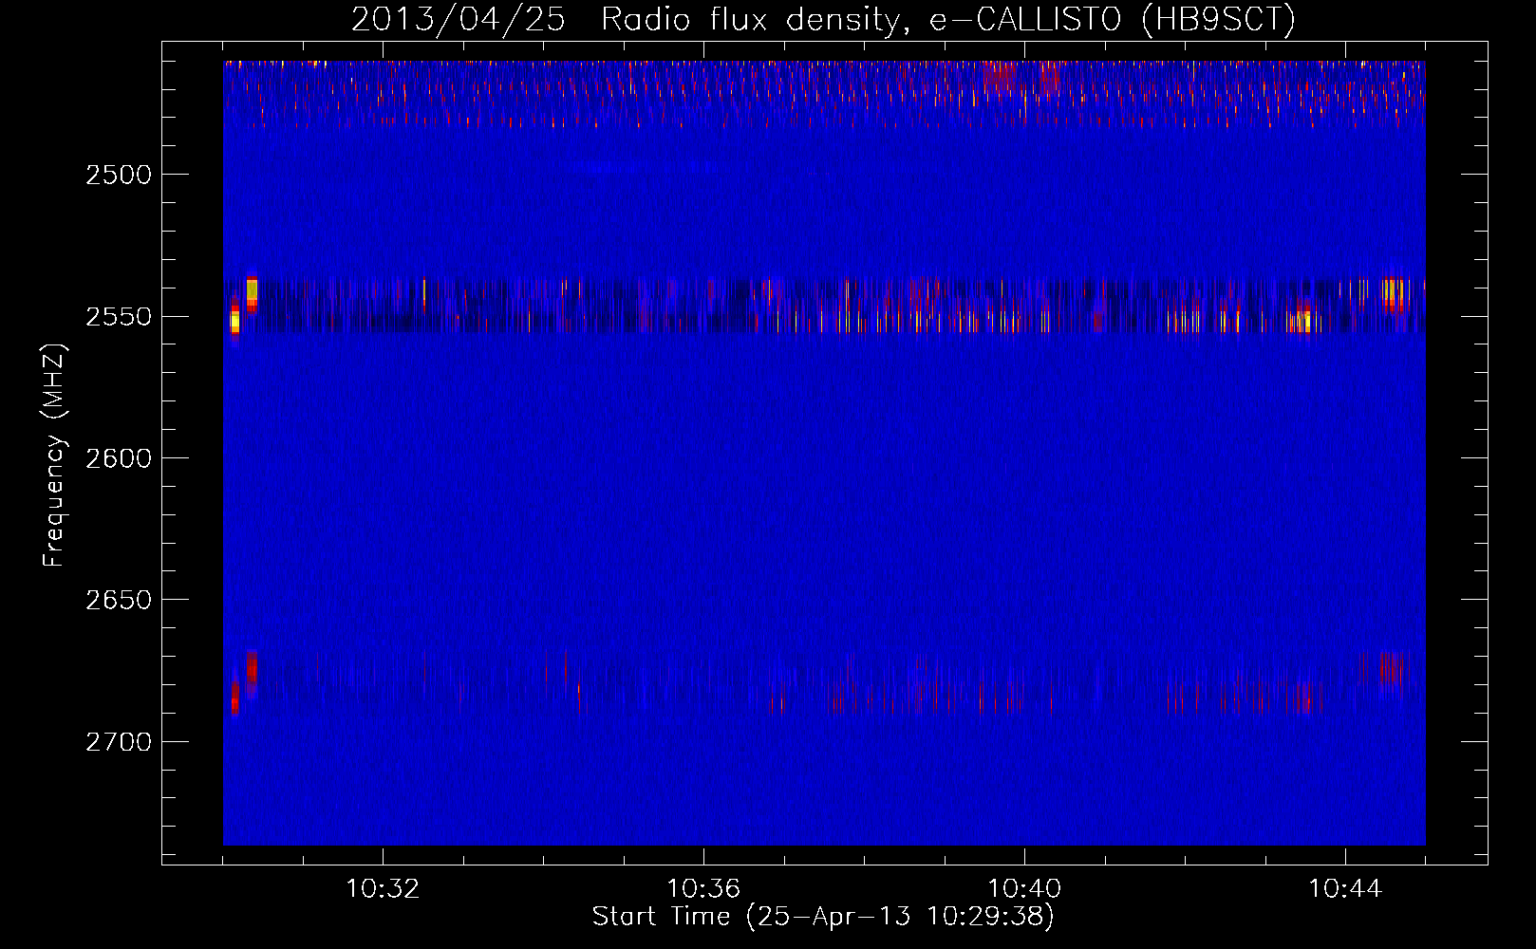Click the 10:44 time tick label
This screenshot has width=1536, height=949.
tap(1345, 889)
